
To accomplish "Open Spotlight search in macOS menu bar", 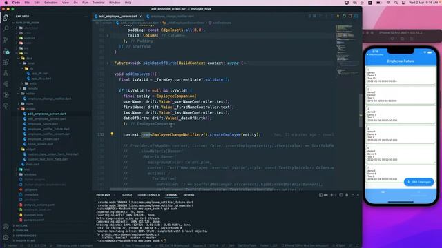I will (x=396, y=3).
